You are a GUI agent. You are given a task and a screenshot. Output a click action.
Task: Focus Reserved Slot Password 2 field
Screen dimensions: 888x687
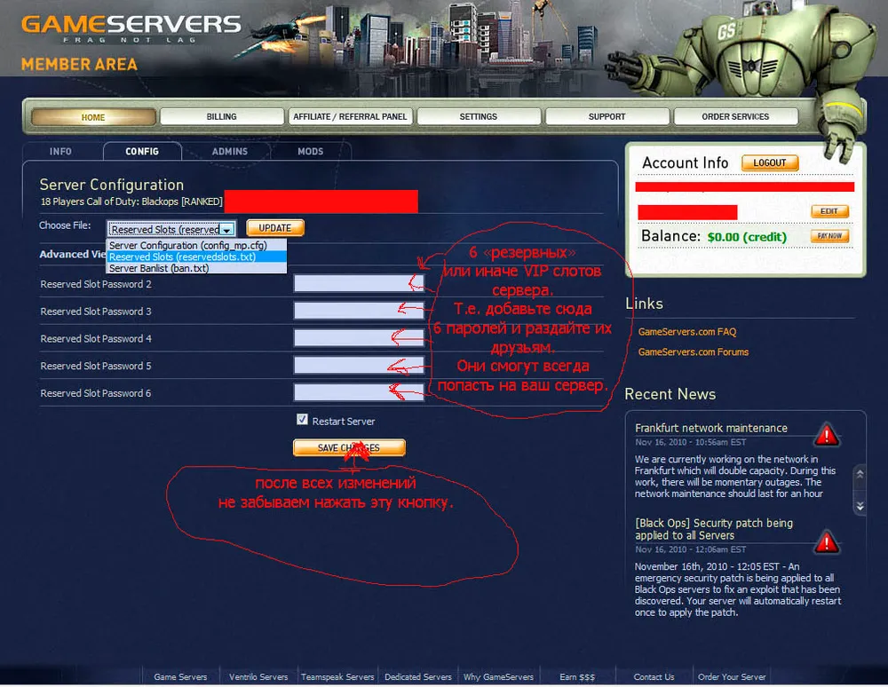pos(359,283)
